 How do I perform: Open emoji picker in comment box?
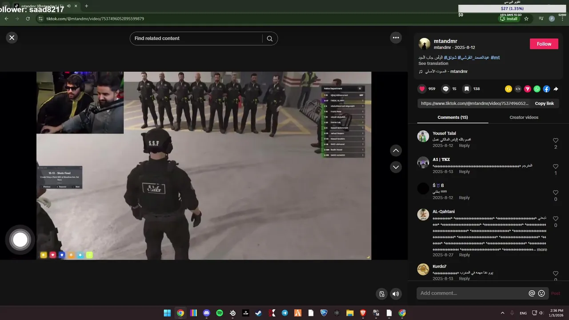point(541,293)
